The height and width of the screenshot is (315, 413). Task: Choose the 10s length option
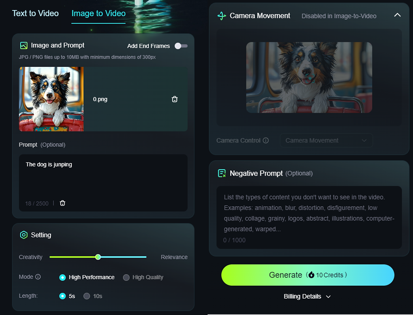coord(93,296)
